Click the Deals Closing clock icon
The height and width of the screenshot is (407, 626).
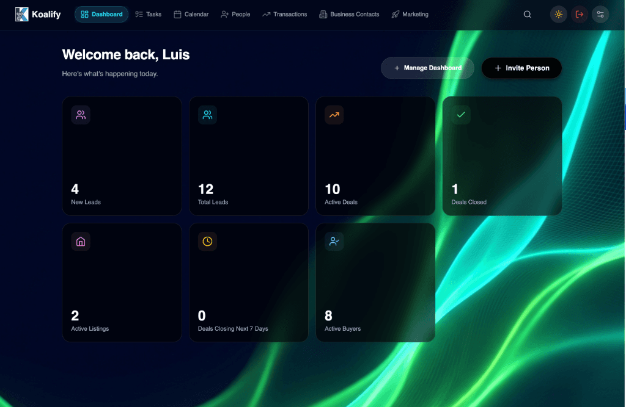coord(207,241)
